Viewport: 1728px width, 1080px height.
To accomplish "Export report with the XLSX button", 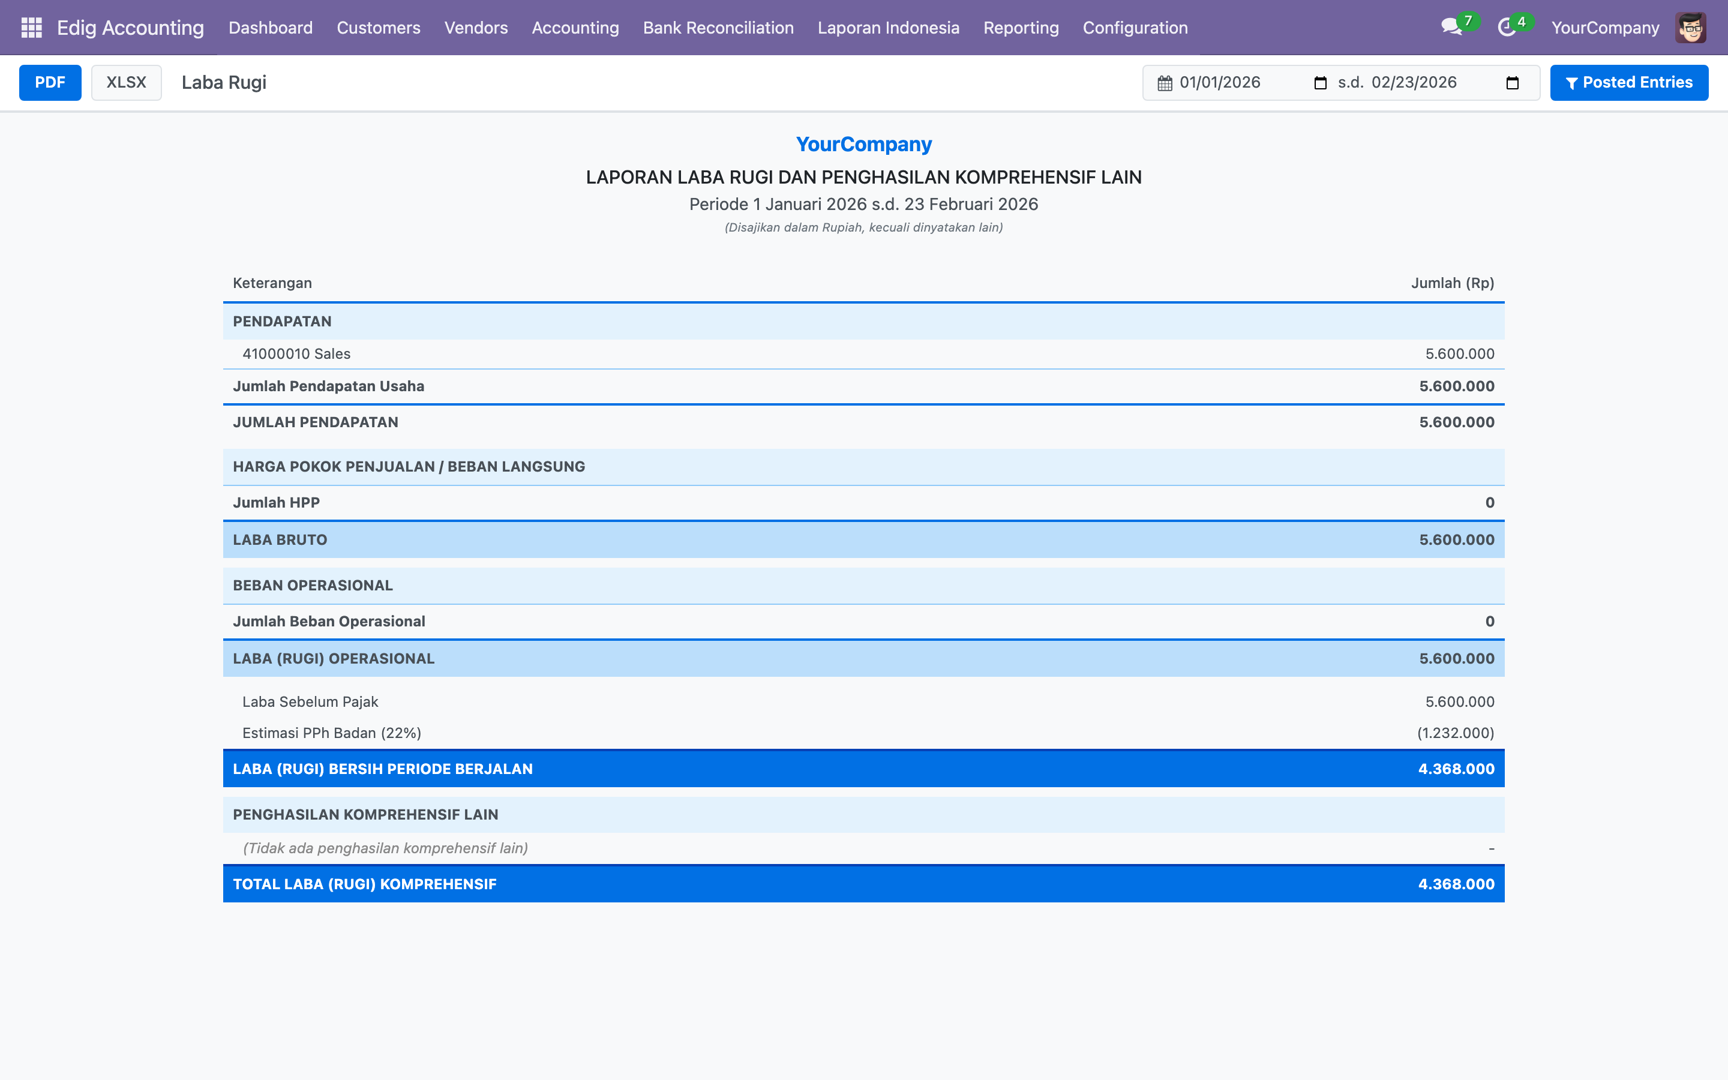I will point(125,83).
